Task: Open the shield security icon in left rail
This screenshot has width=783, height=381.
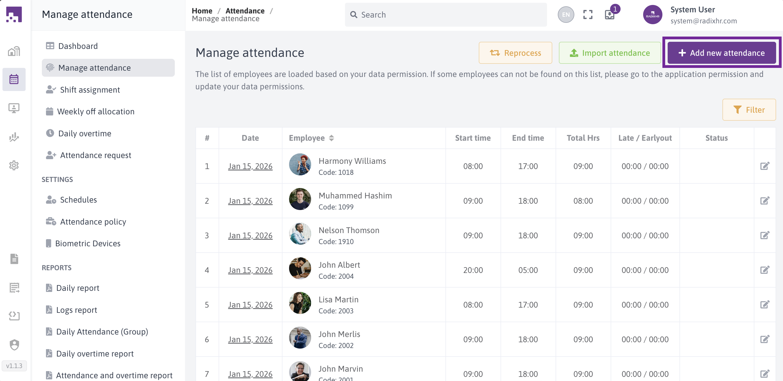Action: (x=14, y=345)
